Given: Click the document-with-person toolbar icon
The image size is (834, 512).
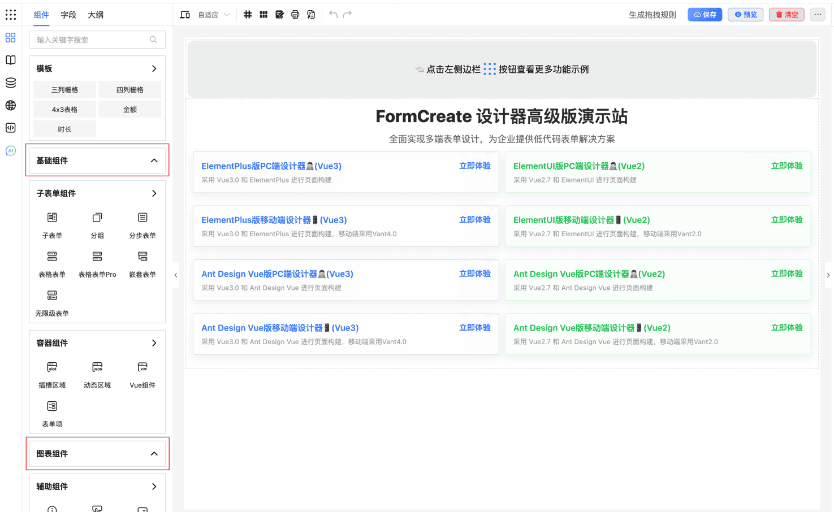Looking at the screenshot, I should (311, 15).
